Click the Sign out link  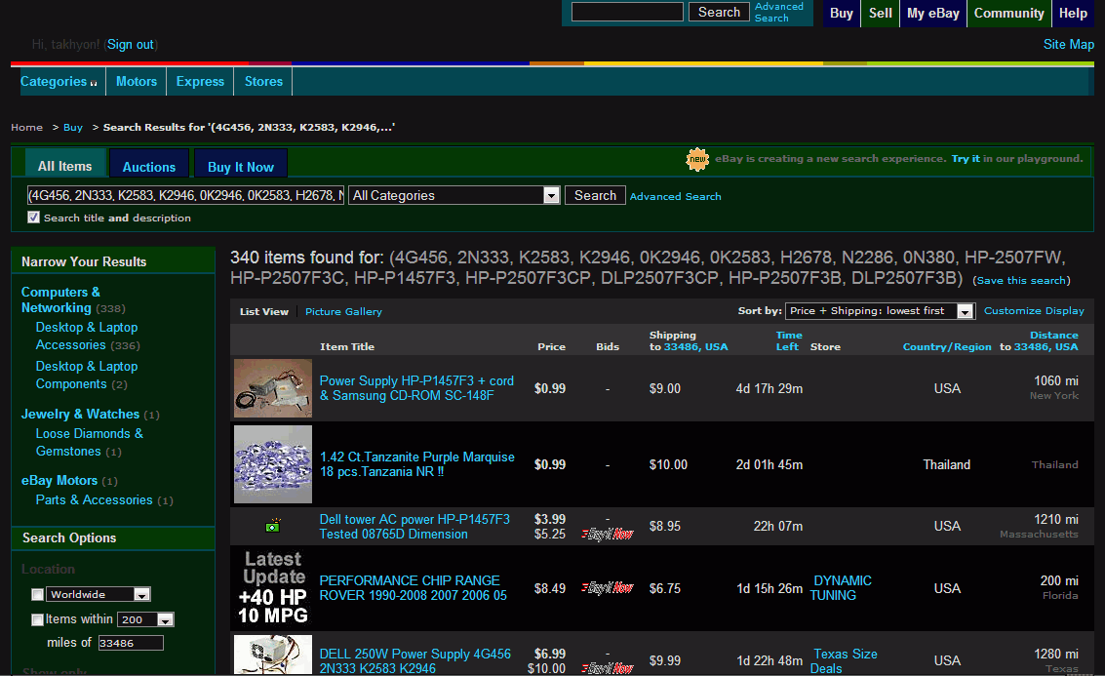(x=131, y=45)
